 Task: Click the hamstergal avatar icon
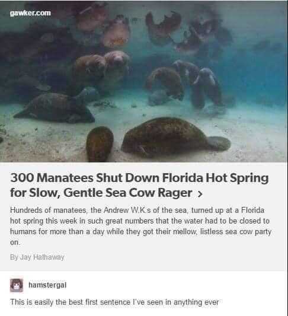(x=17, y=285)
